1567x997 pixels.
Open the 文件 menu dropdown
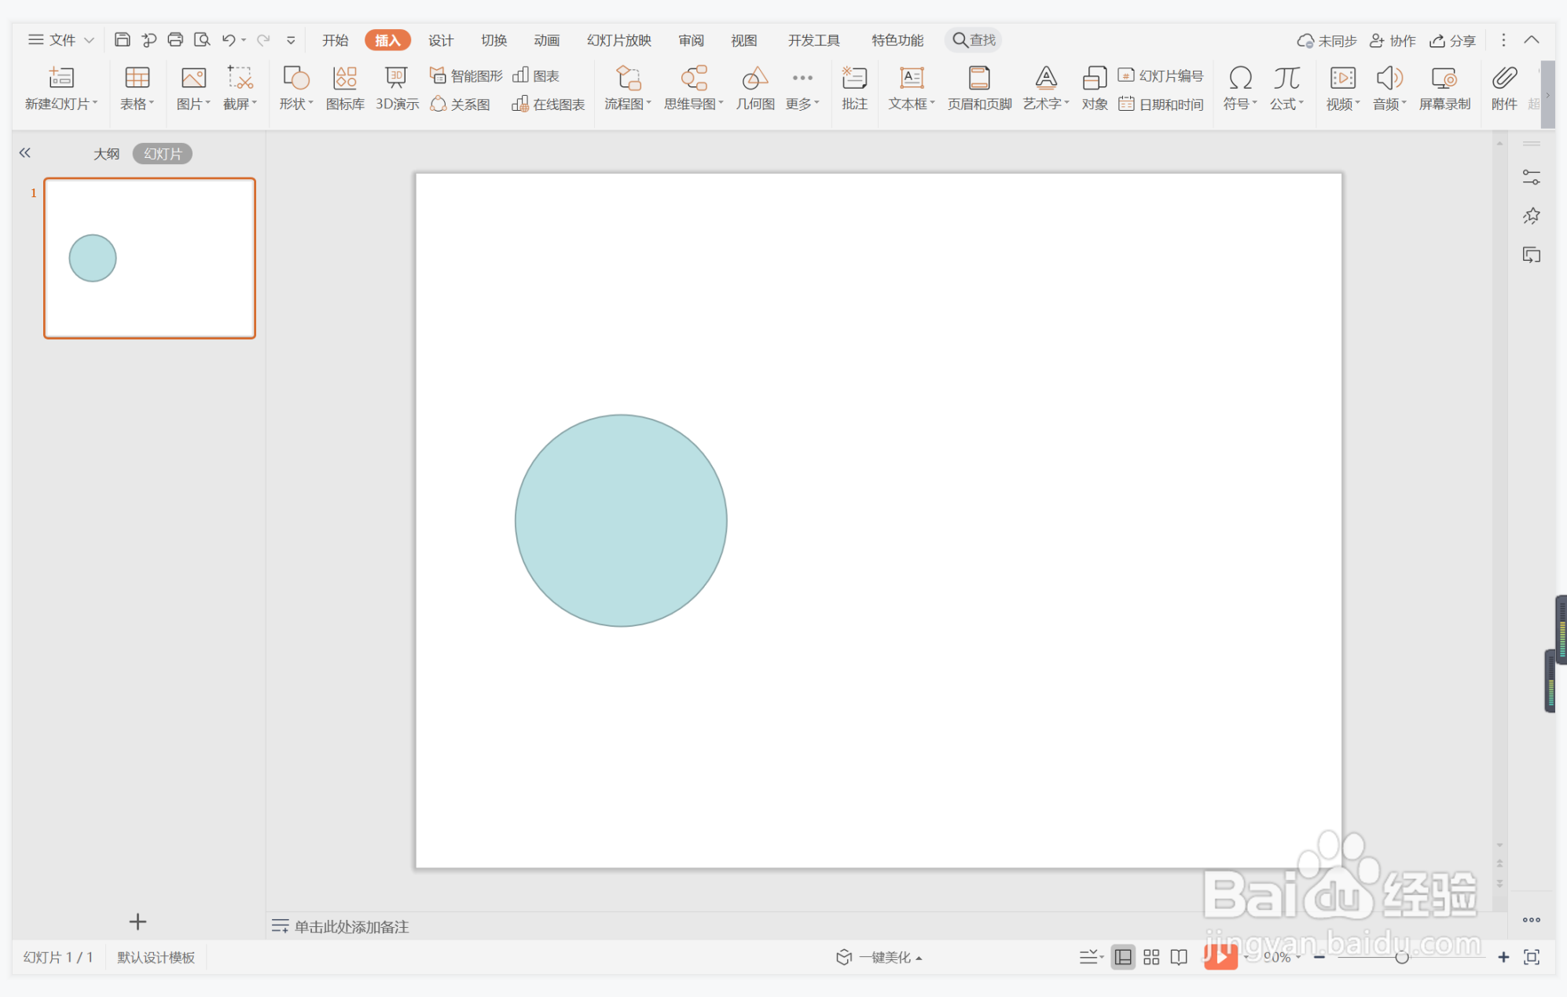61,40
